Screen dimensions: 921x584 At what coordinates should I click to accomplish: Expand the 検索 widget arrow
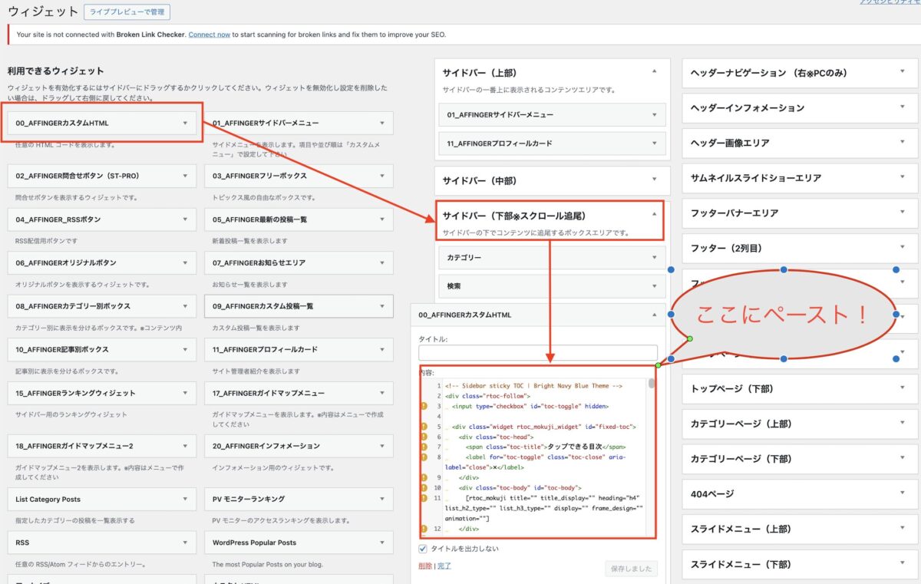[655, 286]
